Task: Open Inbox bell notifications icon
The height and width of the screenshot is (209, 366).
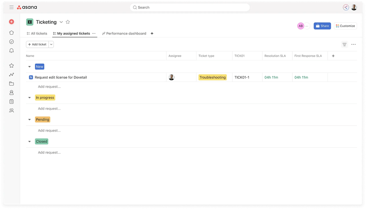Action: click(x=11, y=51)
